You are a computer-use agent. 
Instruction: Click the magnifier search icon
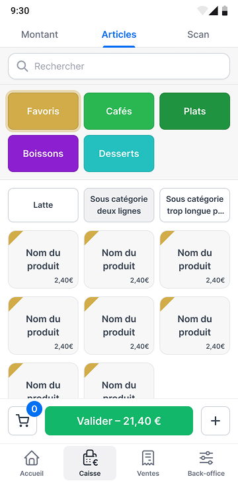(22, 66)
